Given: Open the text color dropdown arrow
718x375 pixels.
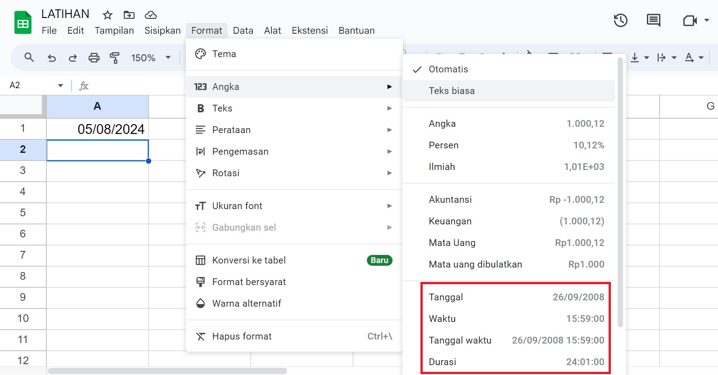Looking at the screenshot, I should point(701,58).
